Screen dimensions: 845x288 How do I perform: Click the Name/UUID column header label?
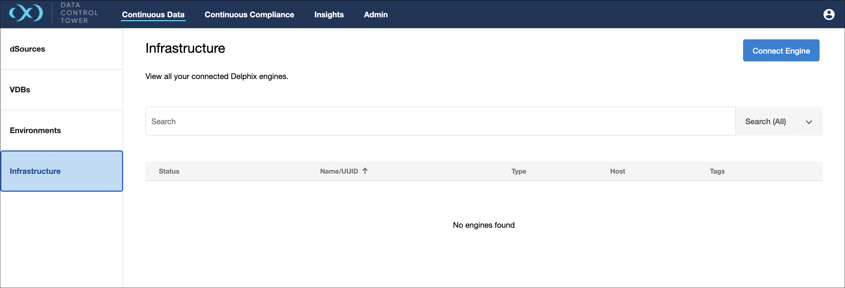(x=339, y=171)
